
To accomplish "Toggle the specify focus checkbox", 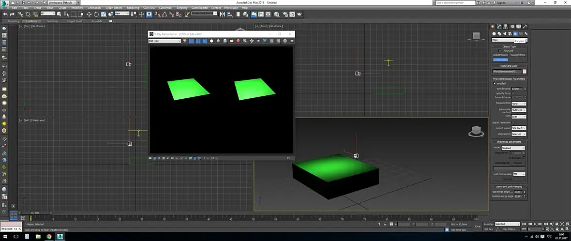I will pos(513,93).
